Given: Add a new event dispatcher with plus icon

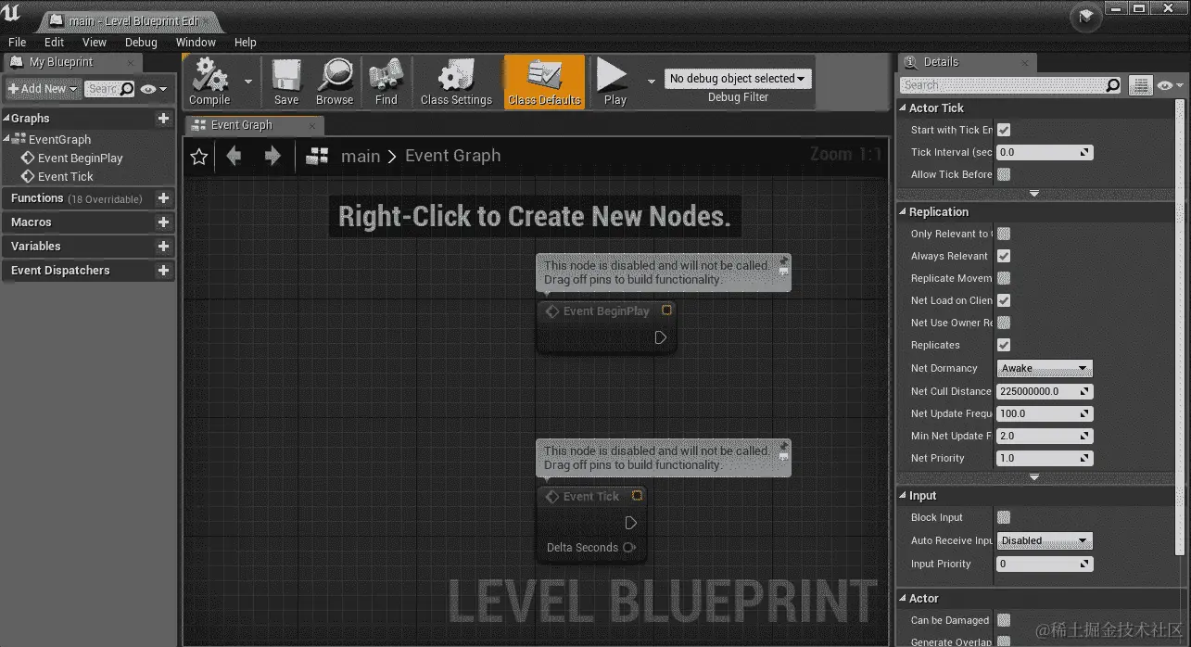Looking at the screenshot, I should point(163,271).
